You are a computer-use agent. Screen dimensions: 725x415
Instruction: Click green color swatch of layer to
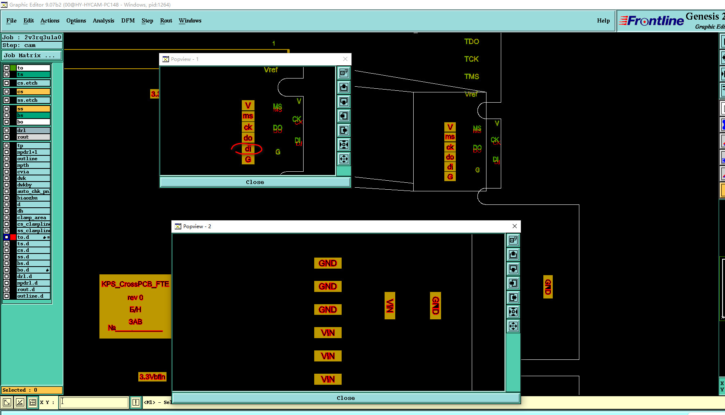click(13, 68)
